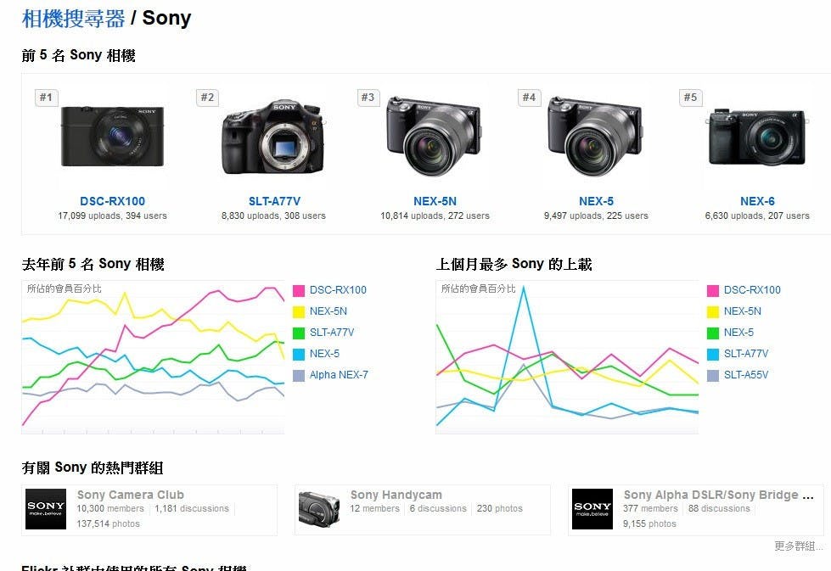Image resolution: width=831 pixels, height=571 pixels.
Task: Click the blue SLT-A77V swatch in the right legend
Action: click(713, 354)
